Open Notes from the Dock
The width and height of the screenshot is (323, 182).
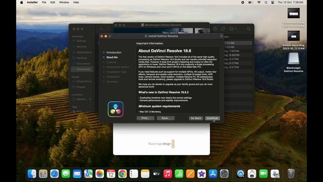(x=145, y=174)
